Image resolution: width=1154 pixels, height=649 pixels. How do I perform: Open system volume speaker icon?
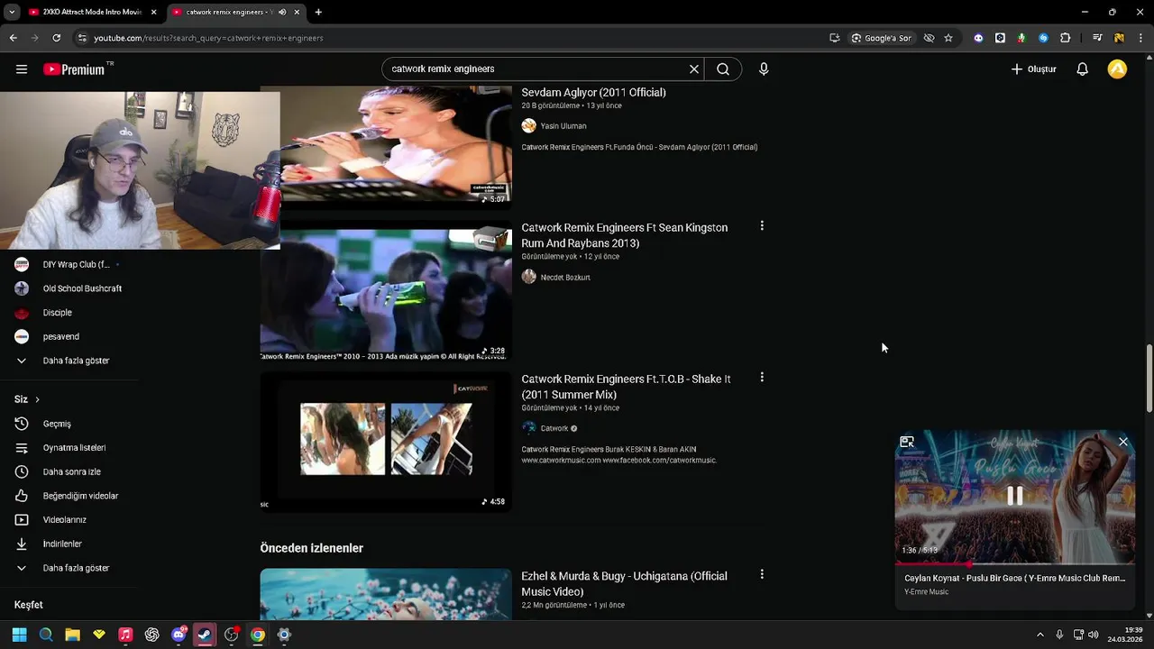(x=1094, y=635)
